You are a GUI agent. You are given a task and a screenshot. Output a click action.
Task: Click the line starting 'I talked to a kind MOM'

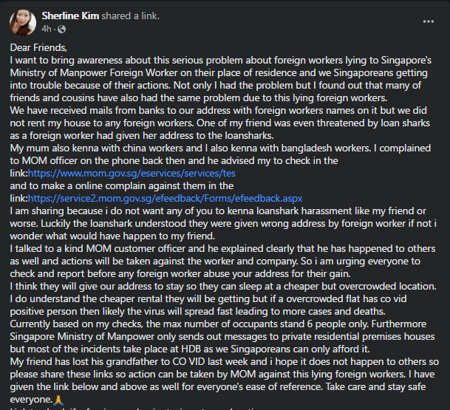[x=222, y=248]
